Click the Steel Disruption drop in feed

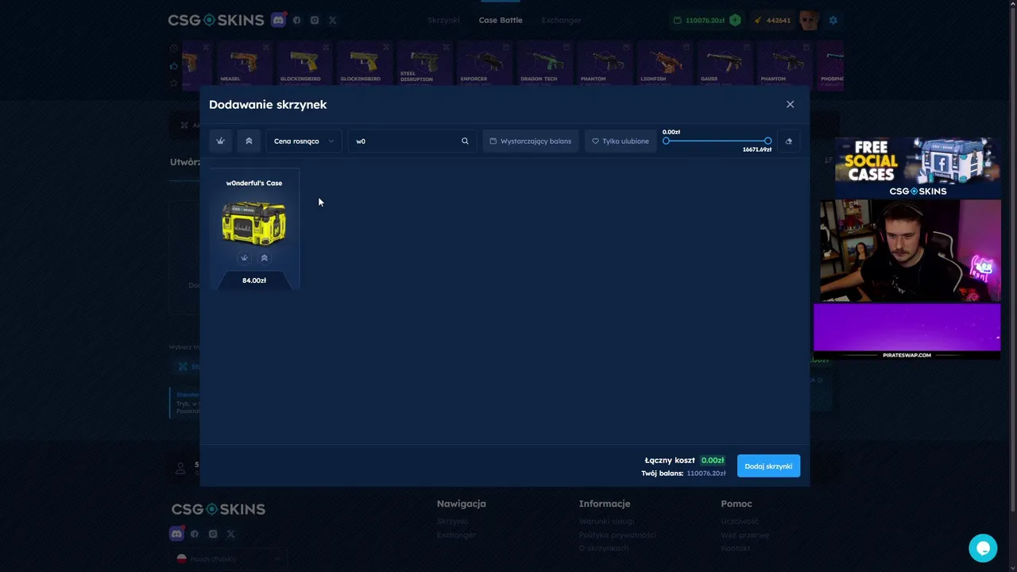coord(424,64)
